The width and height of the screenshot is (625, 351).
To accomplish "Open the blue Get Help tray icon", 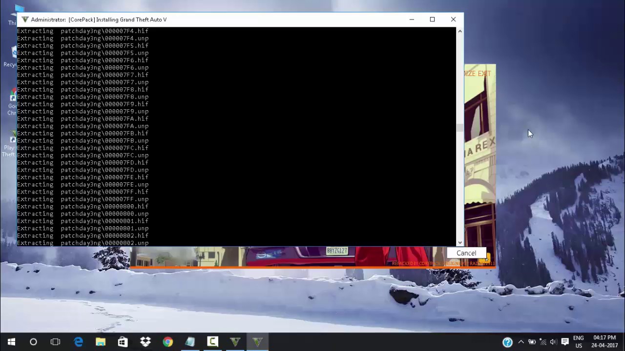I will click(x=507, y=342).
